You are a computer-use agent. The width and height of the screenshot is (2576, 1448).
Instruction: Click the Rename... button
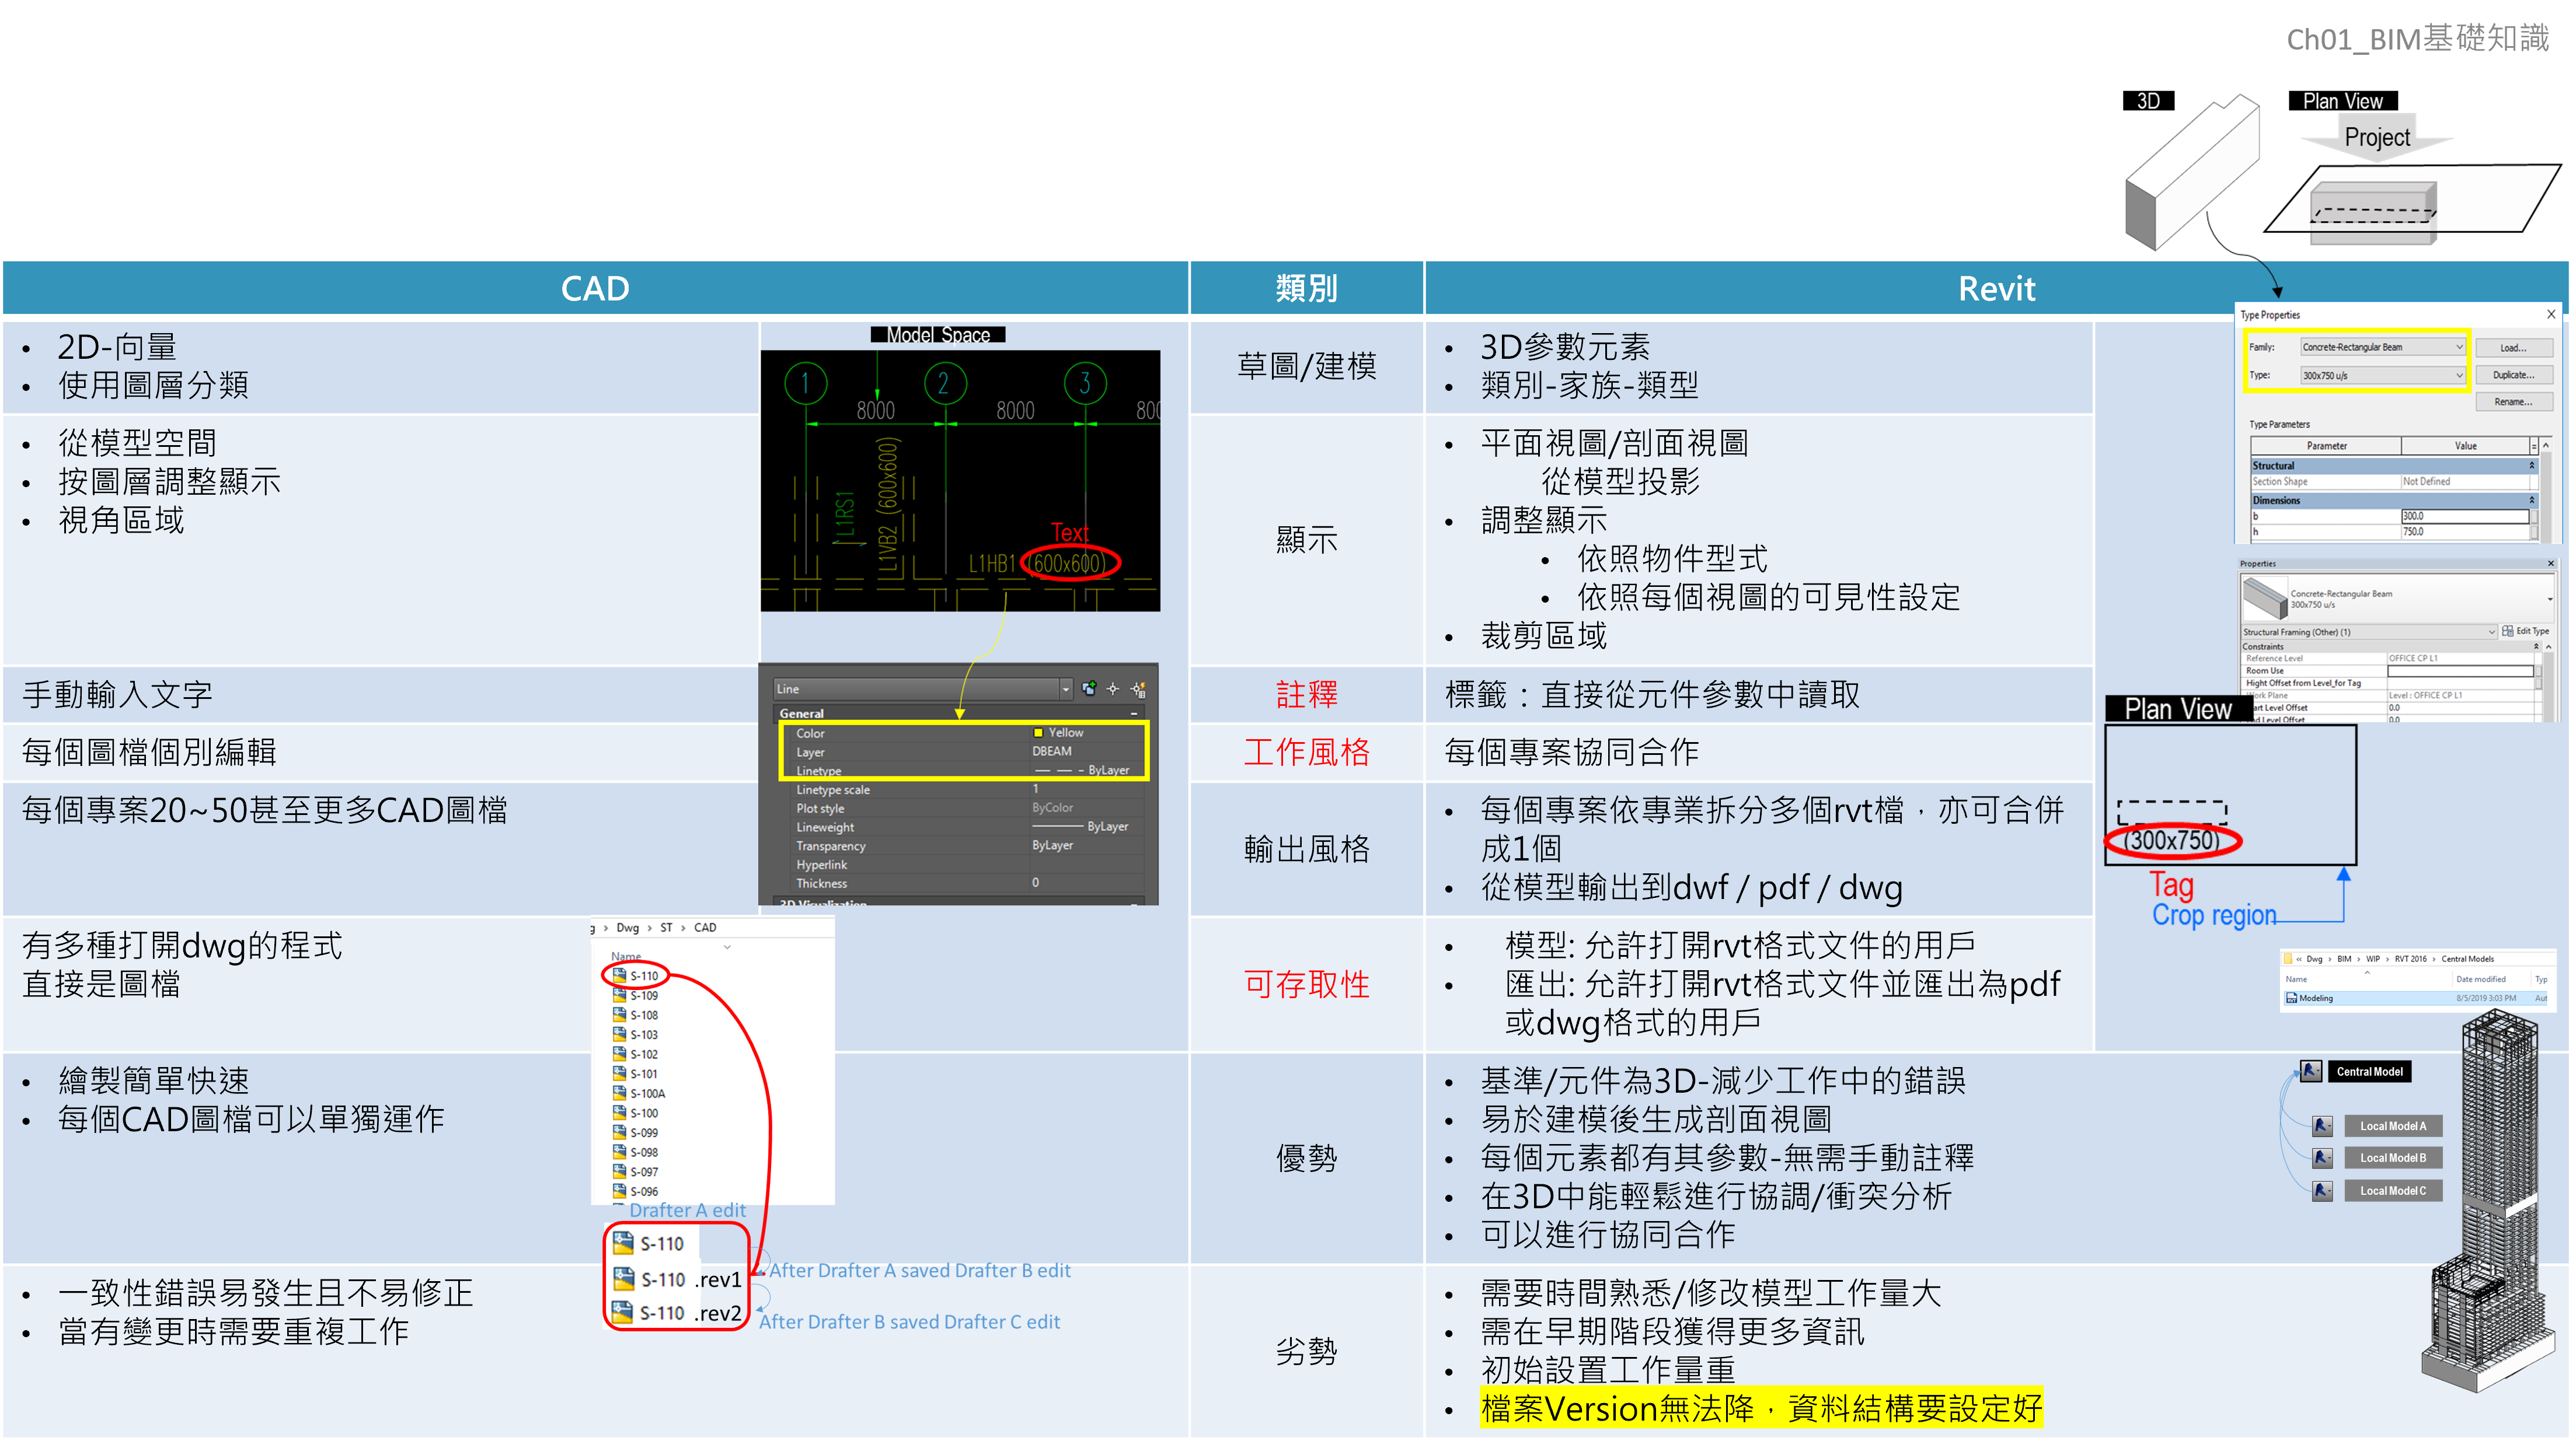pos(2514,402)
